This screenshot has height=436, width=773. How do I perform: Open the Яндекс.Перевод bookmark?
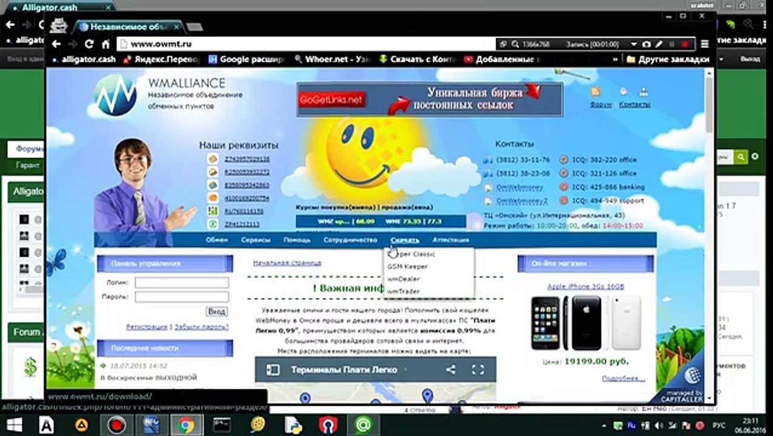pyautogui.click(x=161, y=59)
